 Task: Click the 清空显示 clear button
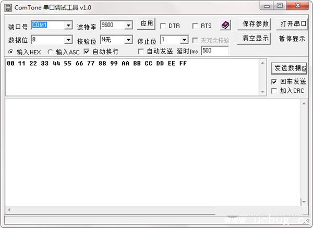tap(255, 39)
